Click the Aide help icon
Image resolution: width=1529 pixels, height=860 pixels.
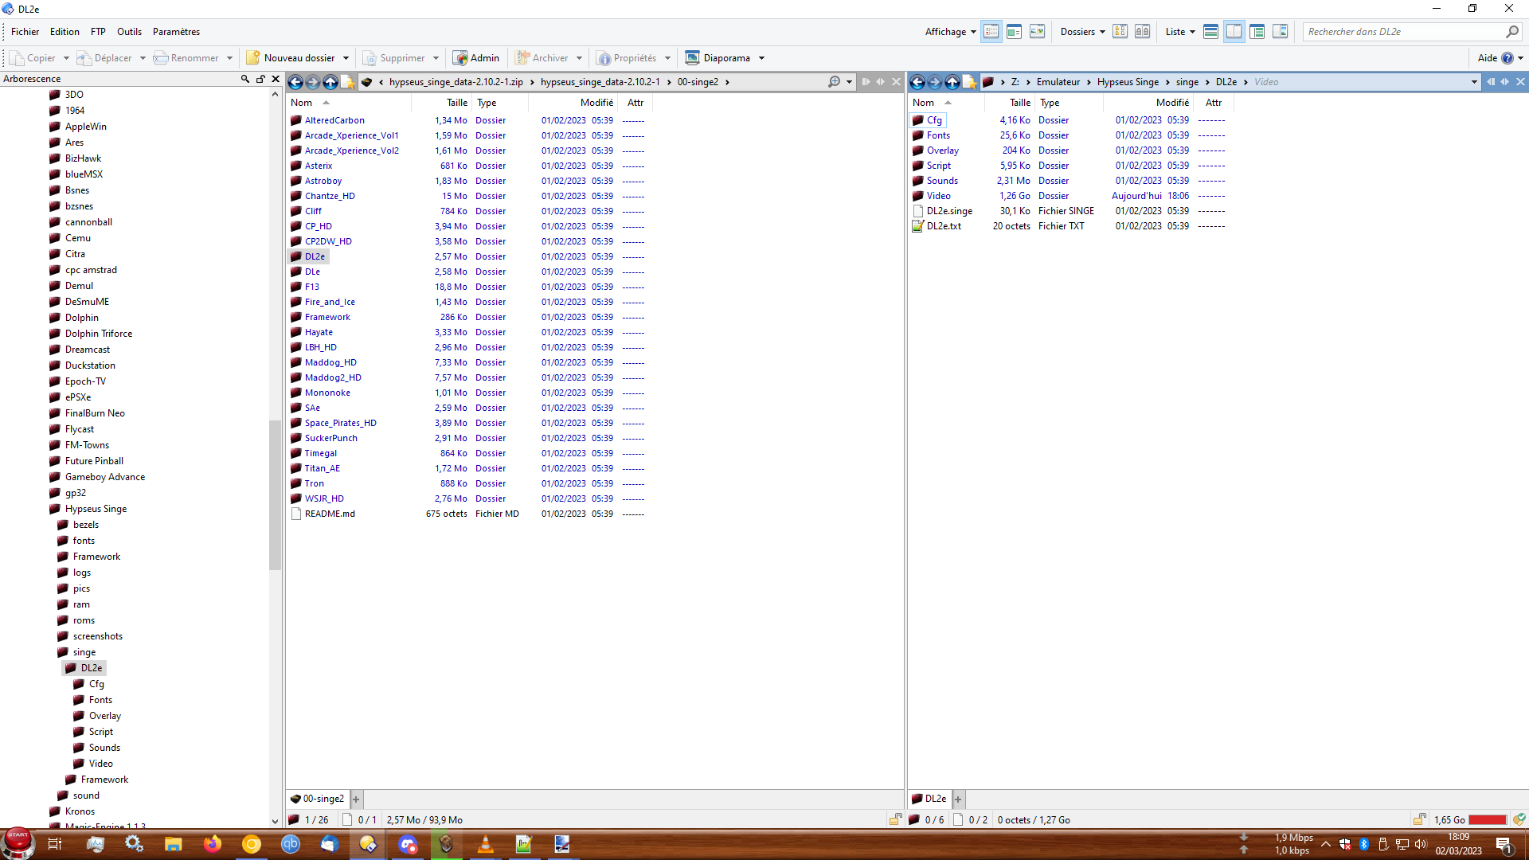[x=1507, y=58]
